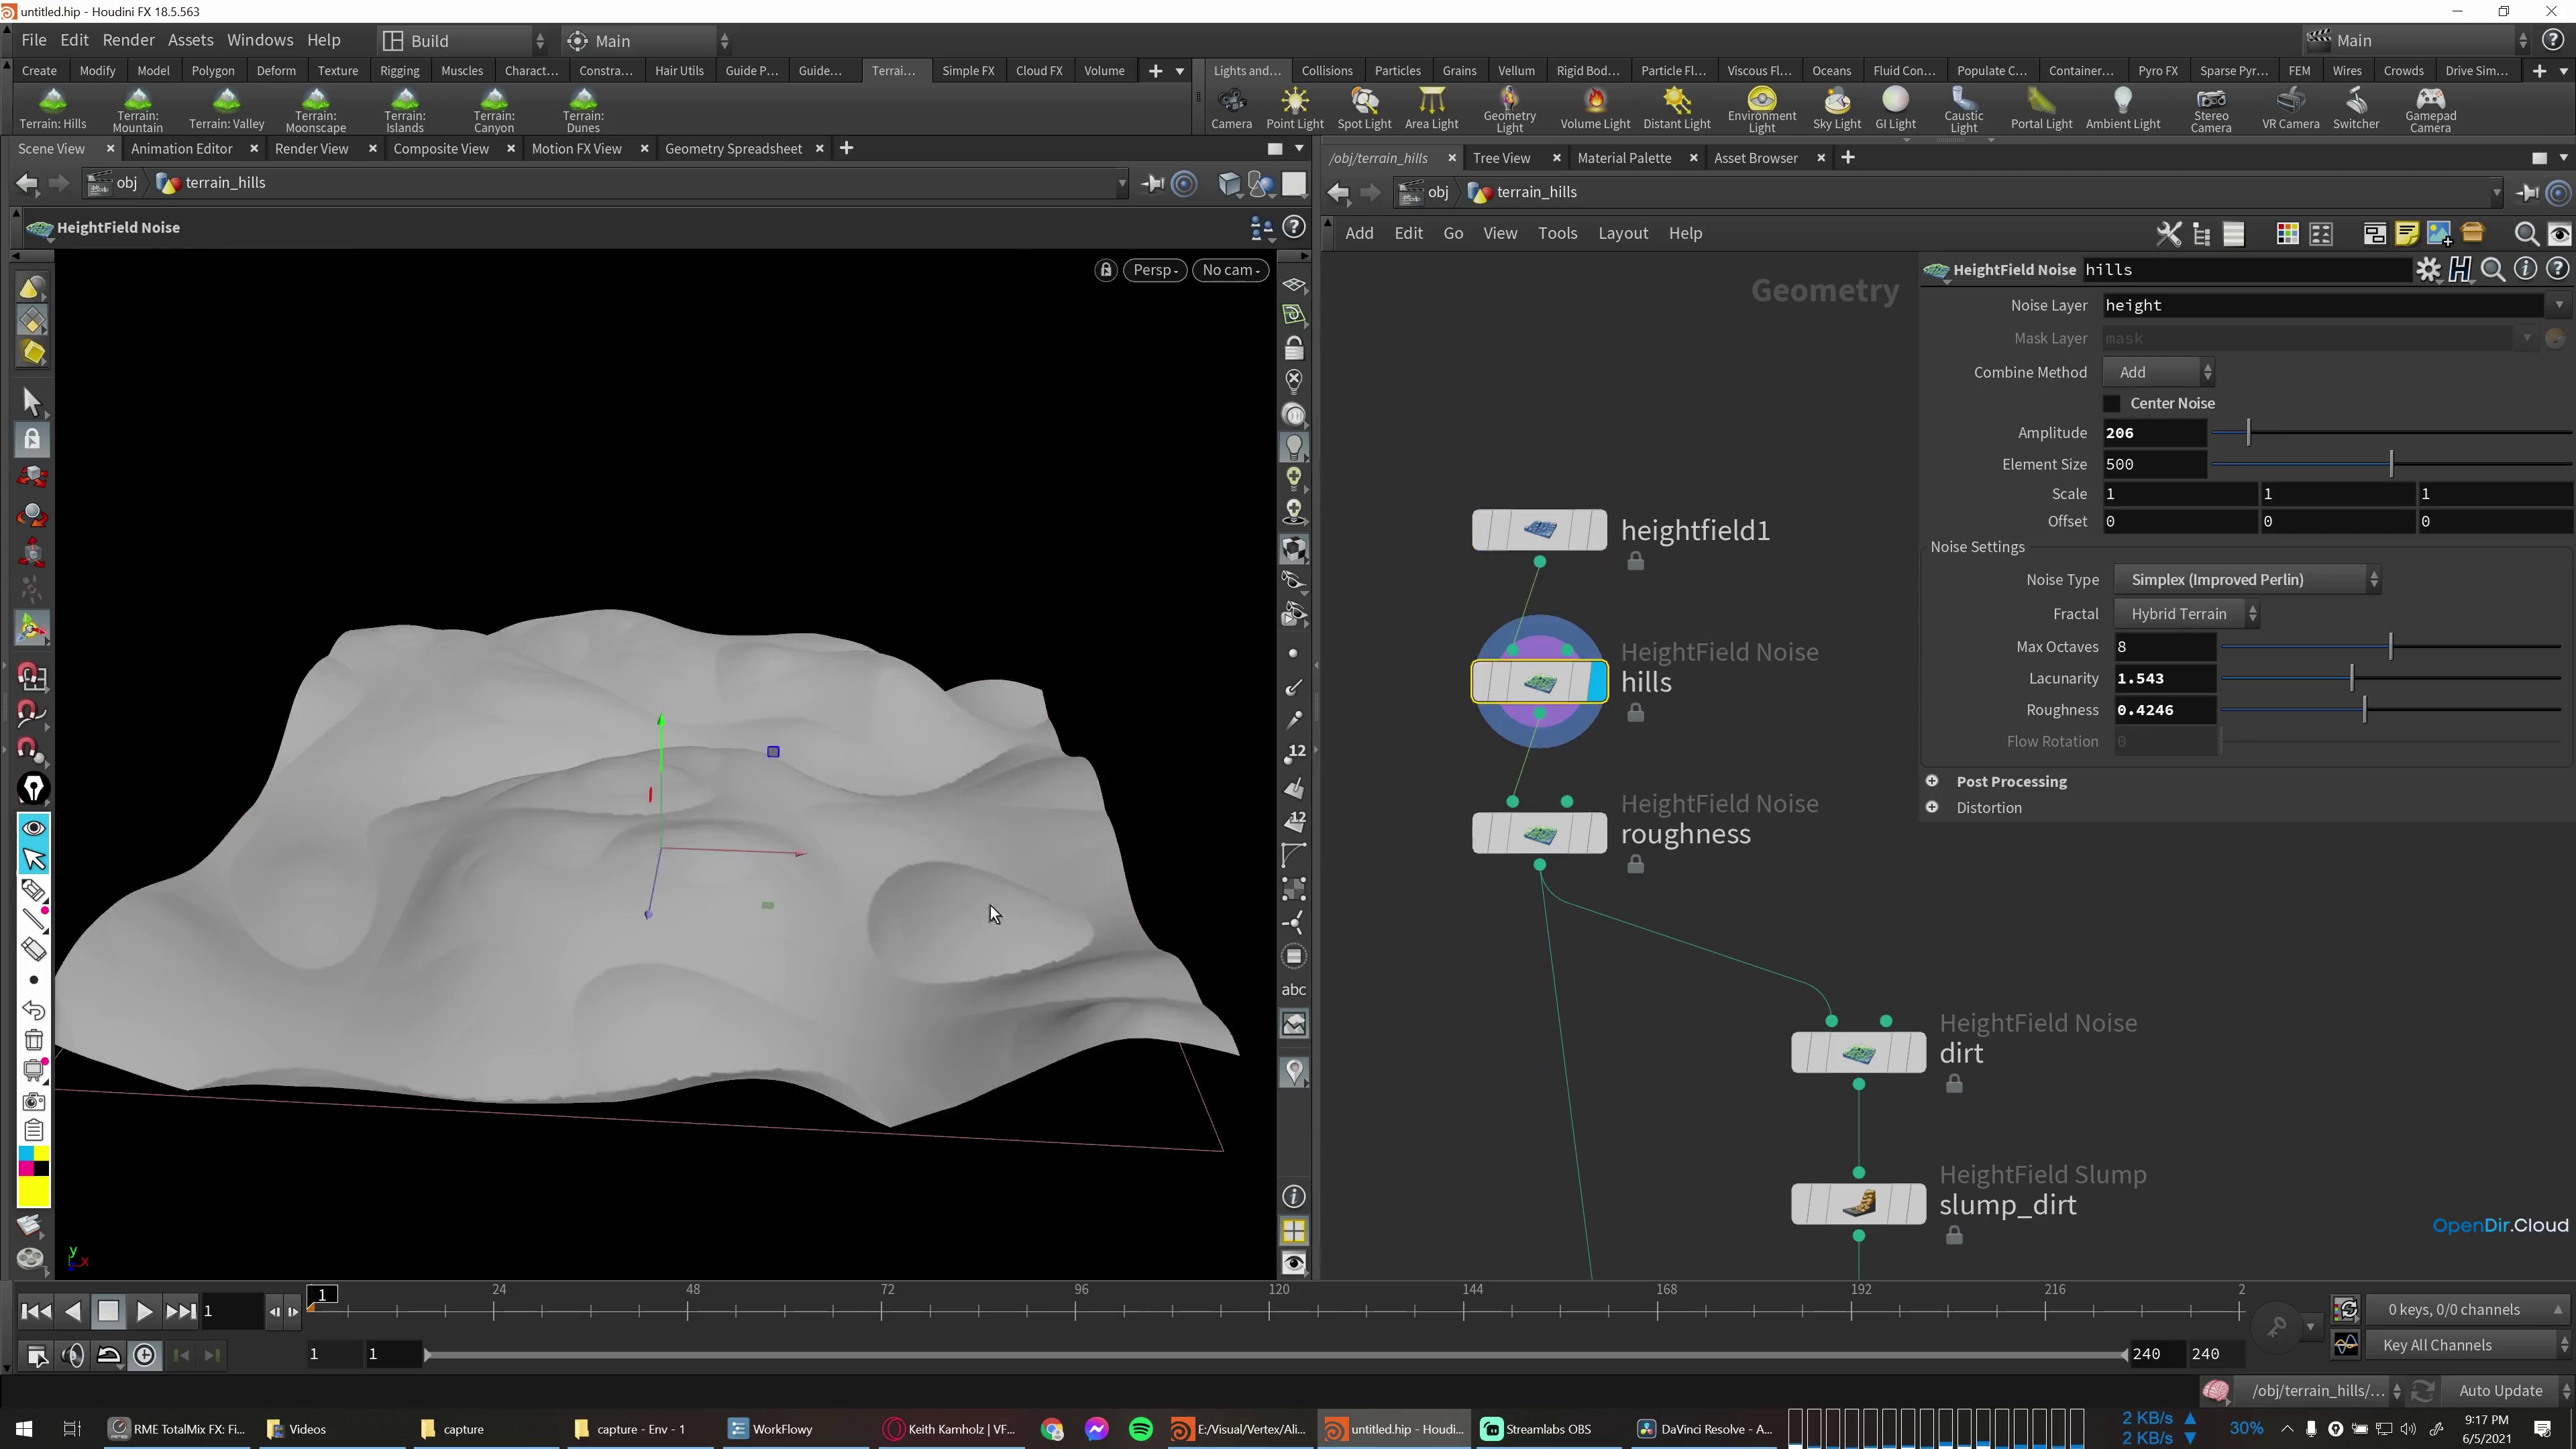Change the Noise Type from Simplex (Improved Perlin)
2576x1449 pixels.
pos(2247,579)
